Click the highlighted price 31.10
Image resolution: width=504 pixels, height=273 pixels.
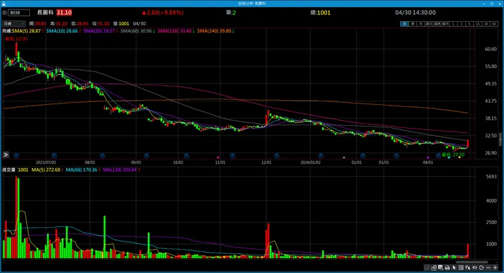(x=64, y=12)
